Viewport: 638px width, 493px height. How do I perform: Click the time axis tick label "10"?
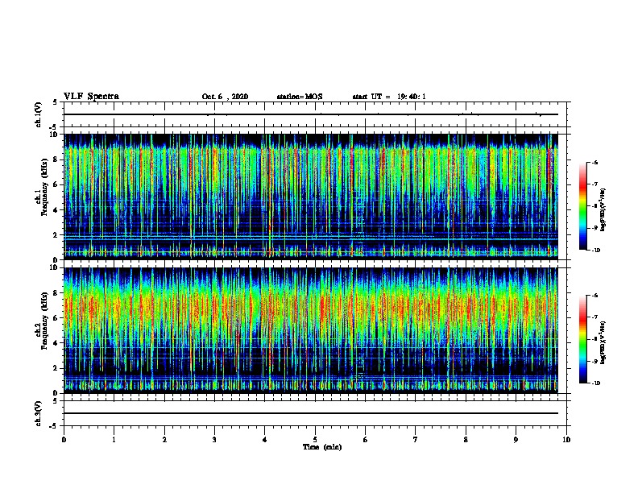point(566,440)
